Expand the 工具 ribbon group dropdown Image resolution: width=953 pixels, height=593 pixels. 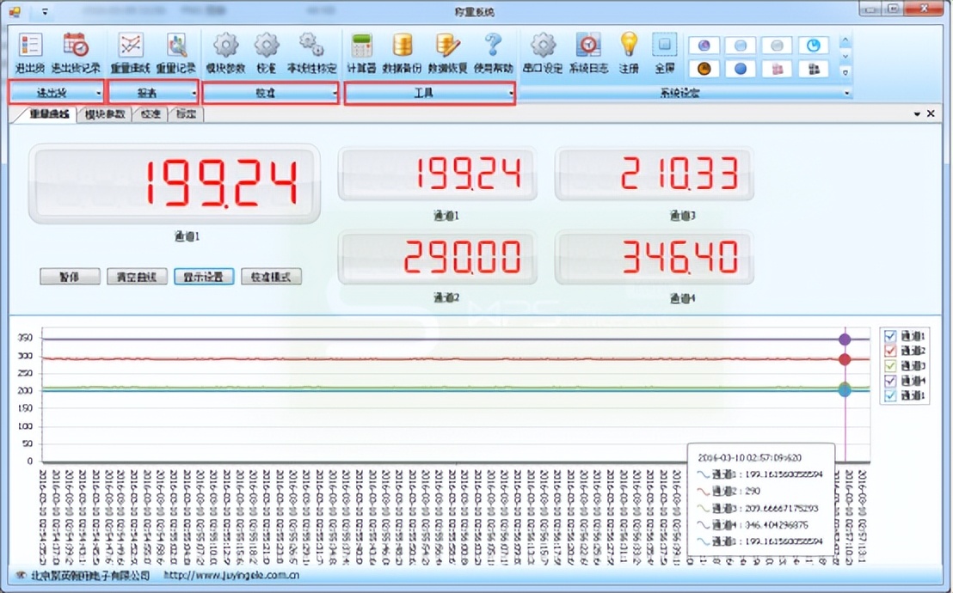coord(511,93)
